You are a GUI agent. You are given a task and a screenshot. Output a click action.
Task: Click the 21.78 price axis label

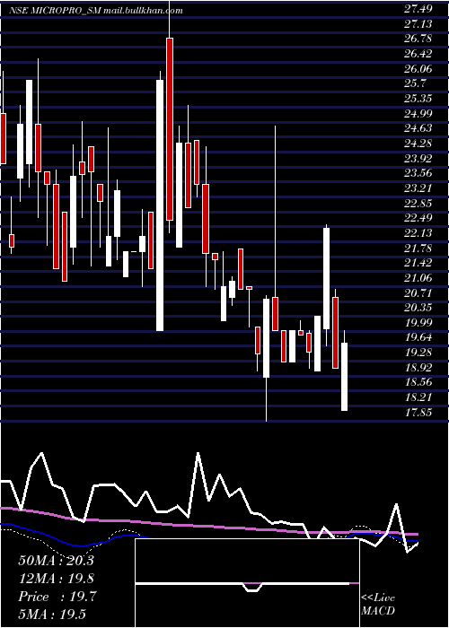[x=418, y=249]
